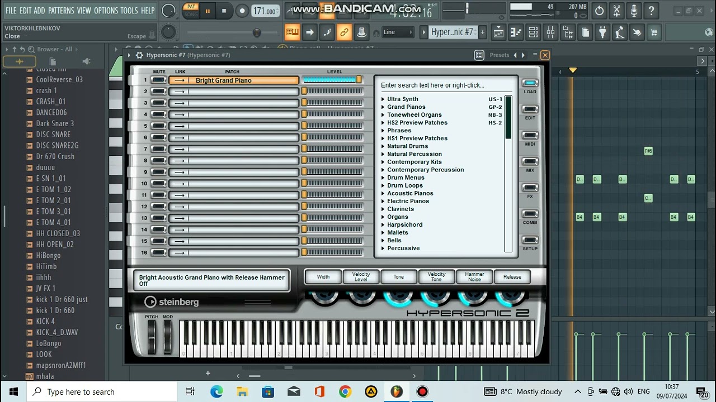Image resolution: width=716 pixels, height=402 pixels.
Task: Open the OPTIONS menu
Action: click(106, 11)
